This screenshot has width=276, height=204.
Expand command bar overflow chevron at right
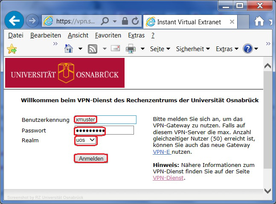pos(268,43)
